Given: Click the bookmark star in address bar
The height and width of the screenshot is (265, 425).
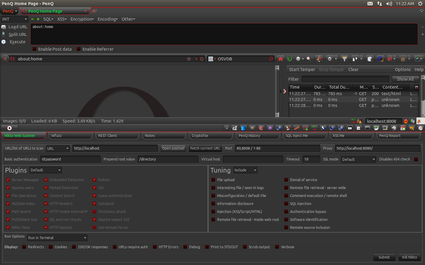Looking at the screenshot, I should pos(189,59).
